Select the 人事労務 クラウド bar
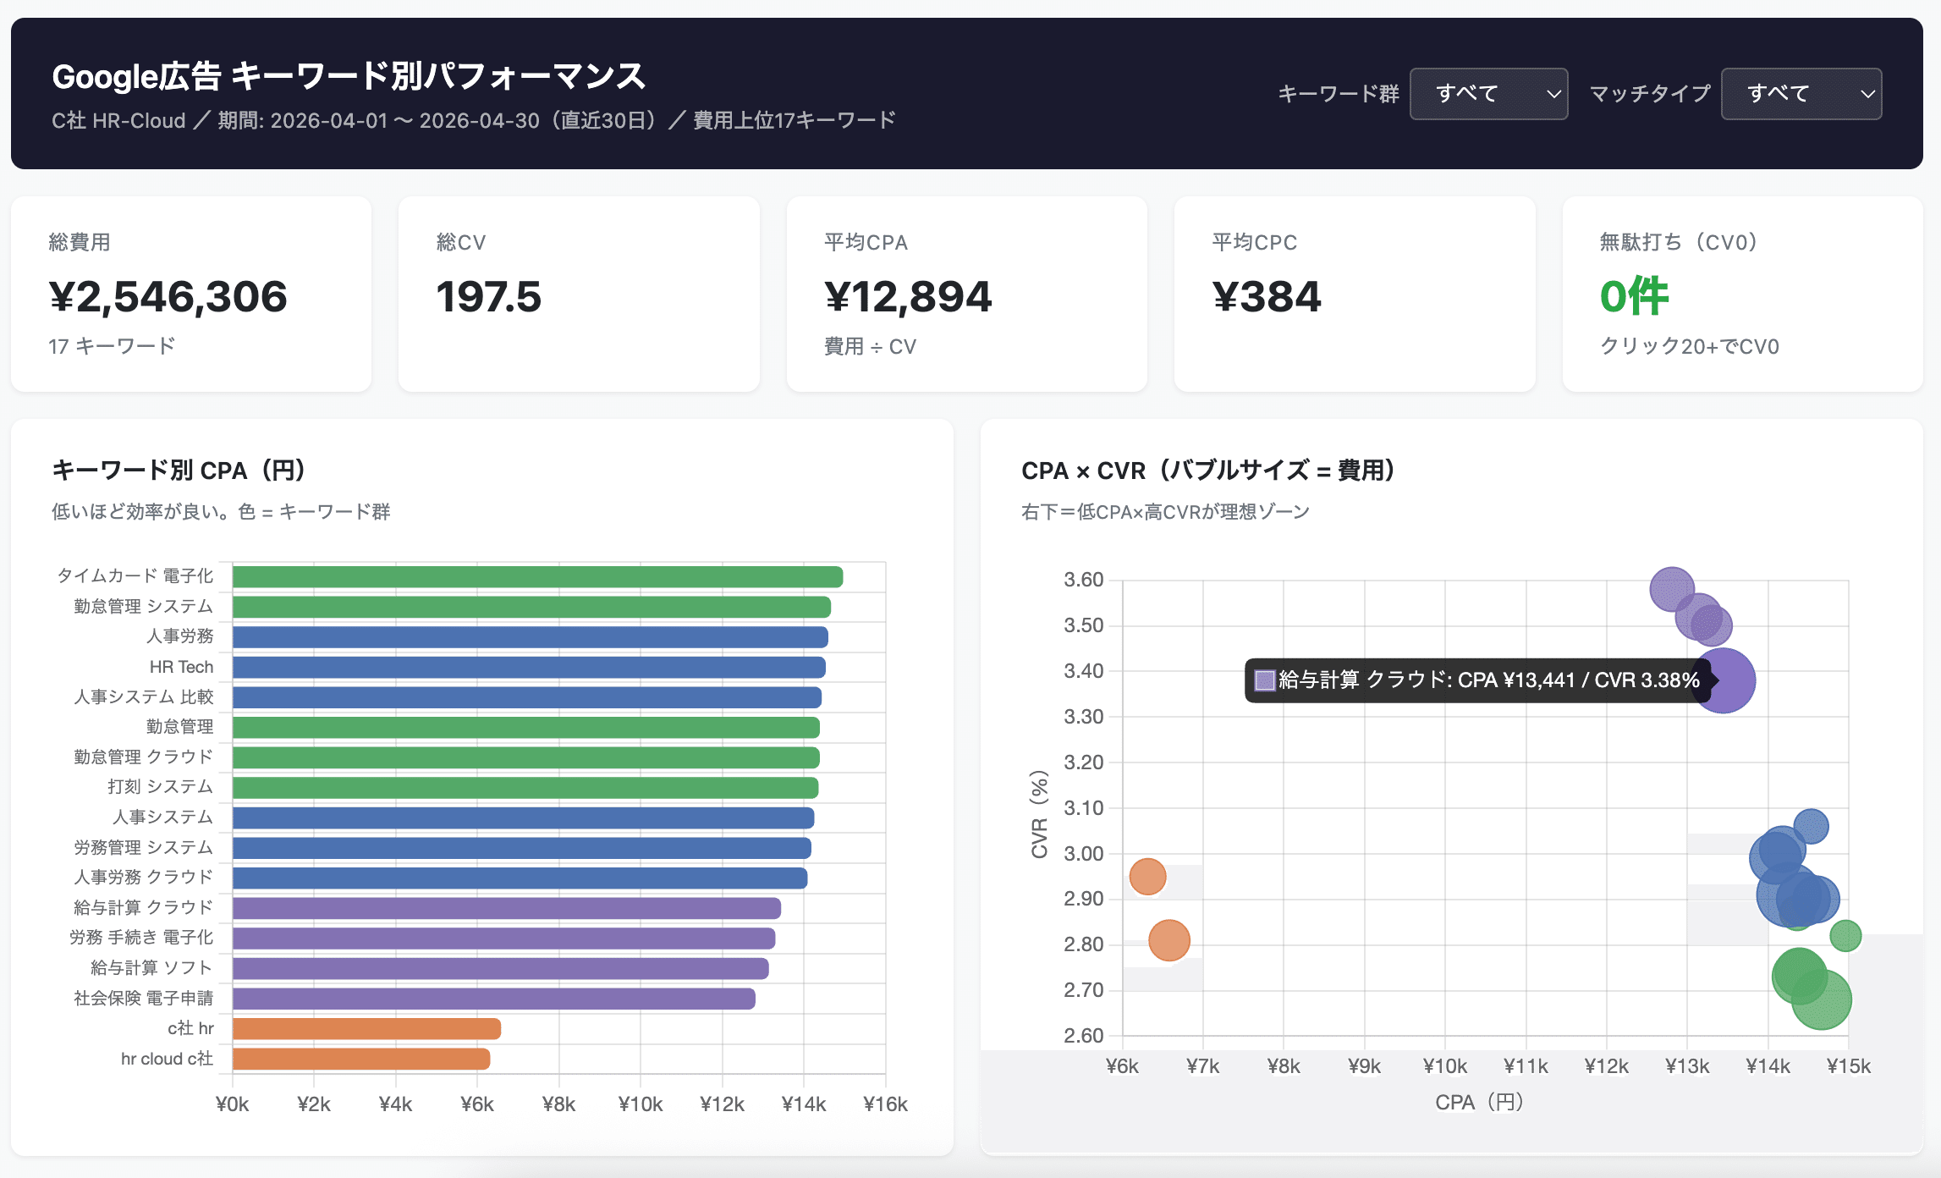Image resolution: width=1941 pixels, height=1178 pixels. tap(520, 878)
